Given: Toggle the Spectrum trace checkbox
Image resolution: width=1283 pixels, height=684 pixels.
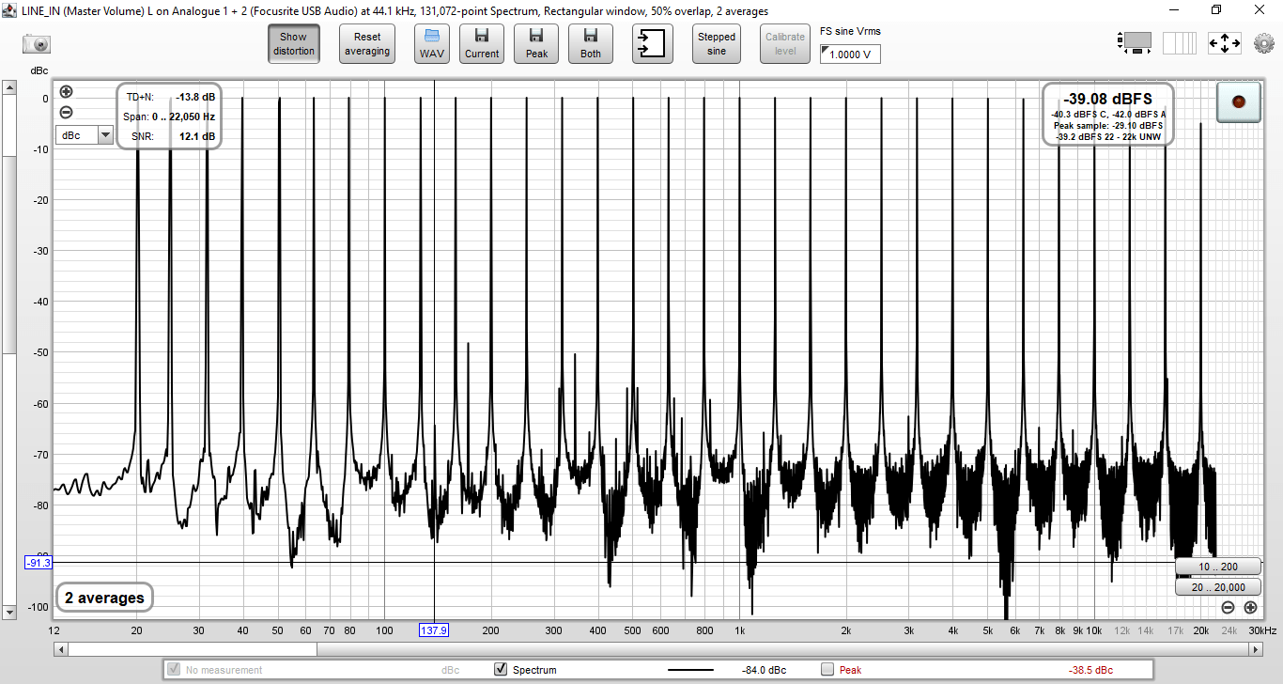Looking at the screenshot, I should (x=501, y=670).
